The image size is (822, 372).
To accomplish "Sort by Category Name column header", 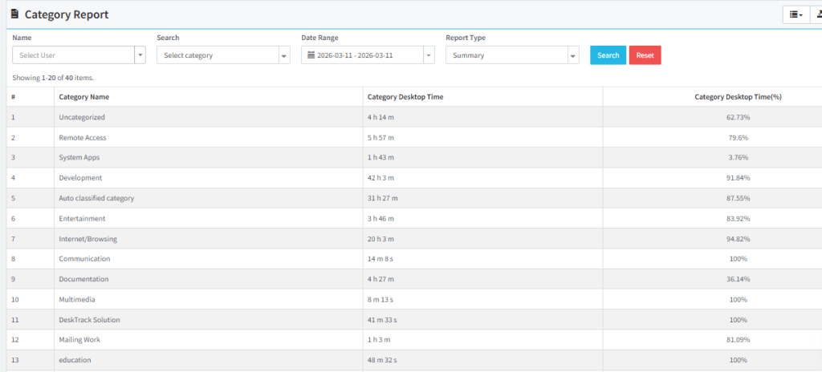I will [83, 97].
